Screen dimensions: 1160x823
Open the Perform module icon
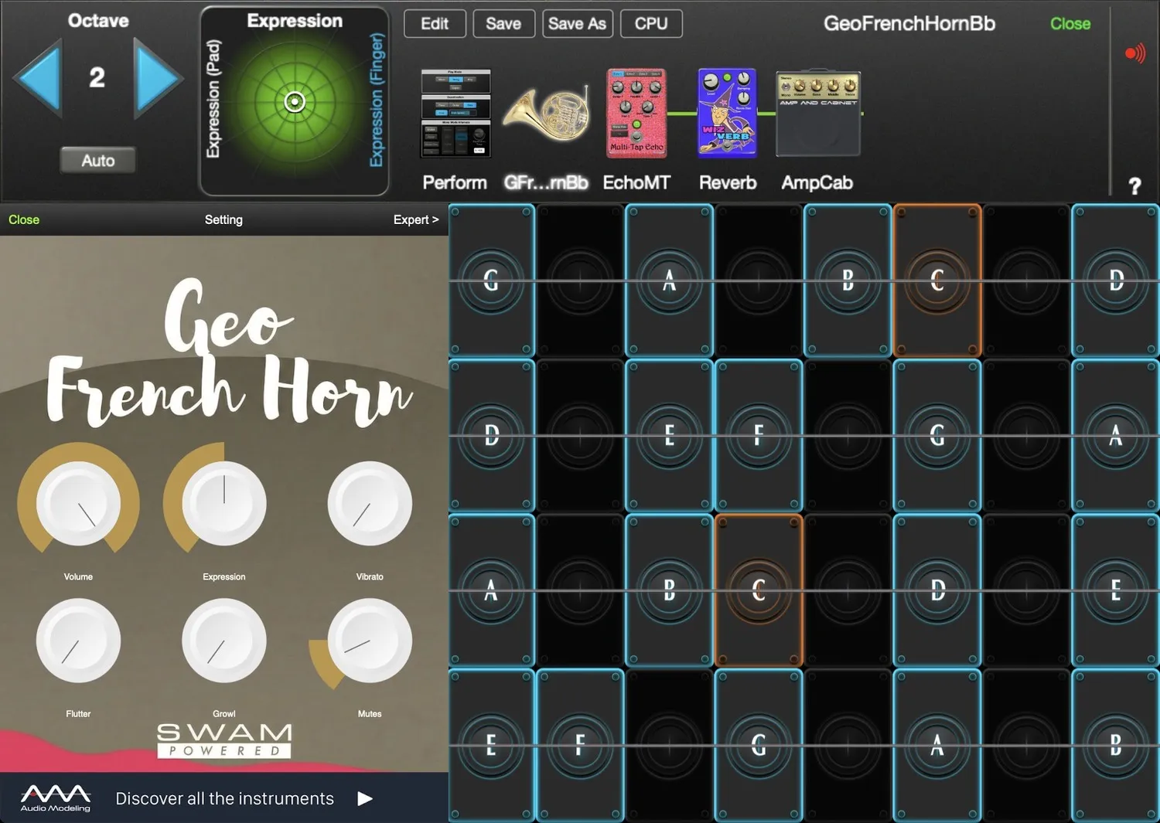tap(455, 113)
